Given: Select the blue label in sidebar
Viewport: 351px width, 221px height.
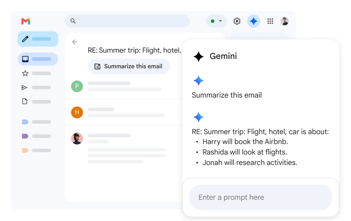Looking at the screenshot, I should [25, 122].
